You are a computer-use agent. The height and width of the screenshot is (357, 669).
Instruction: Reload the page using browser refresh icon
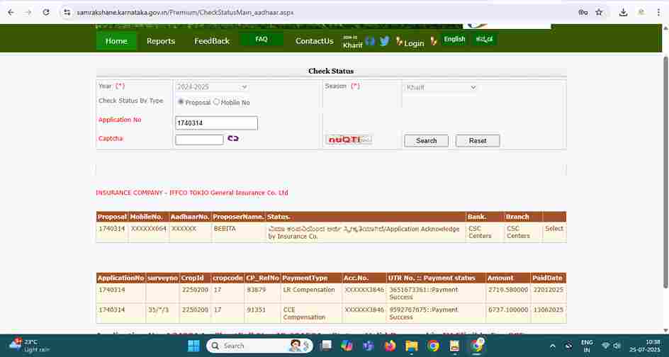coord(46,12)
